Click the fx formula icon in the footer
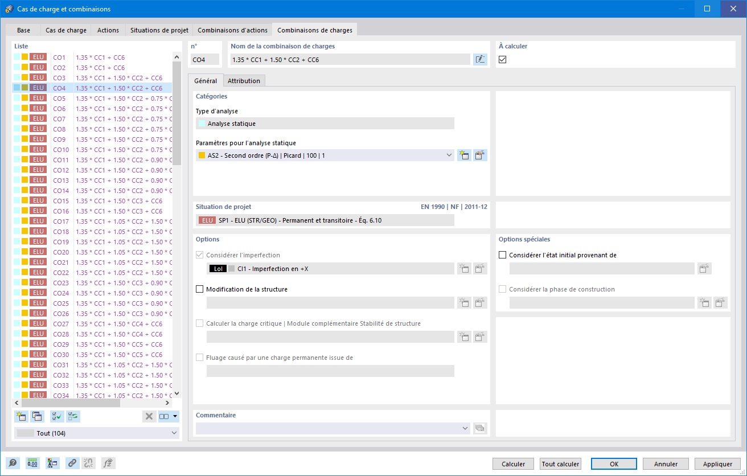The height and width of the screenshot is (476, 747). point(108,463)
